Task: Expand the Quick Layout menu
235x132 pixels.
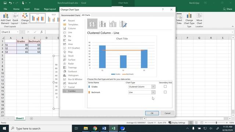Action: point(15,19)
